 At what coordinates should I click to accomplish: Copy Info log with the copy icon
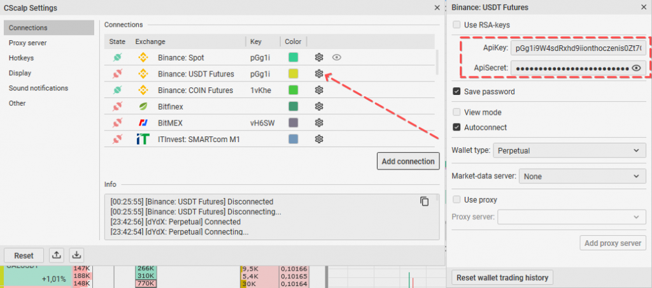coord(425,201)
